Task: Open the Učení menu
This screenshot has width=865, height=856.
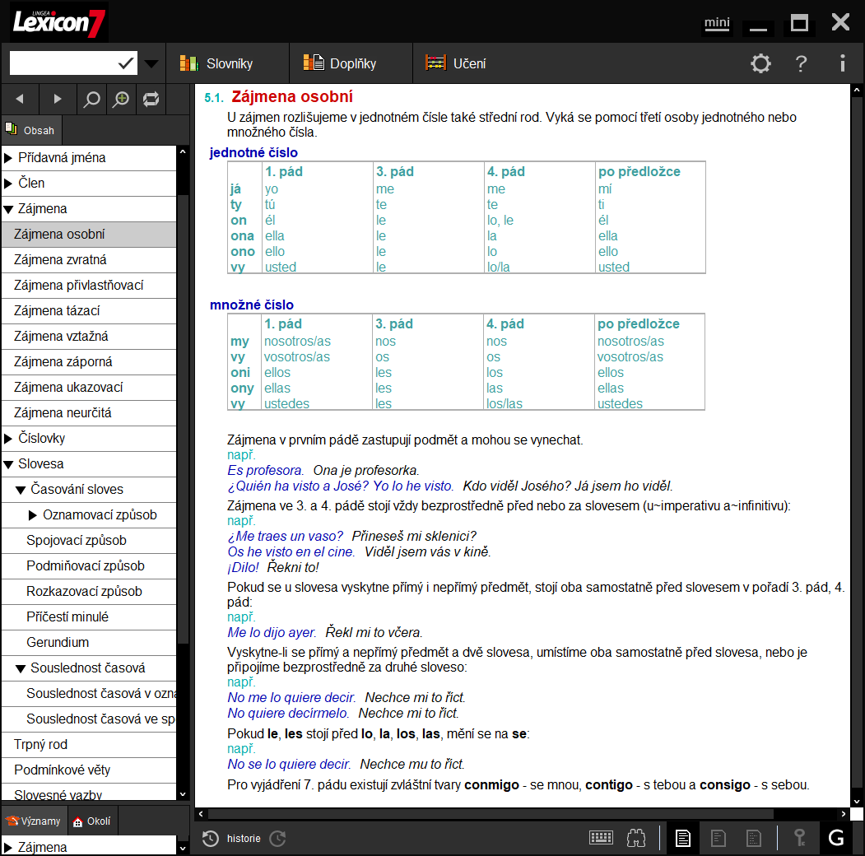Action: pyautogui.click(x=455, y=63)
